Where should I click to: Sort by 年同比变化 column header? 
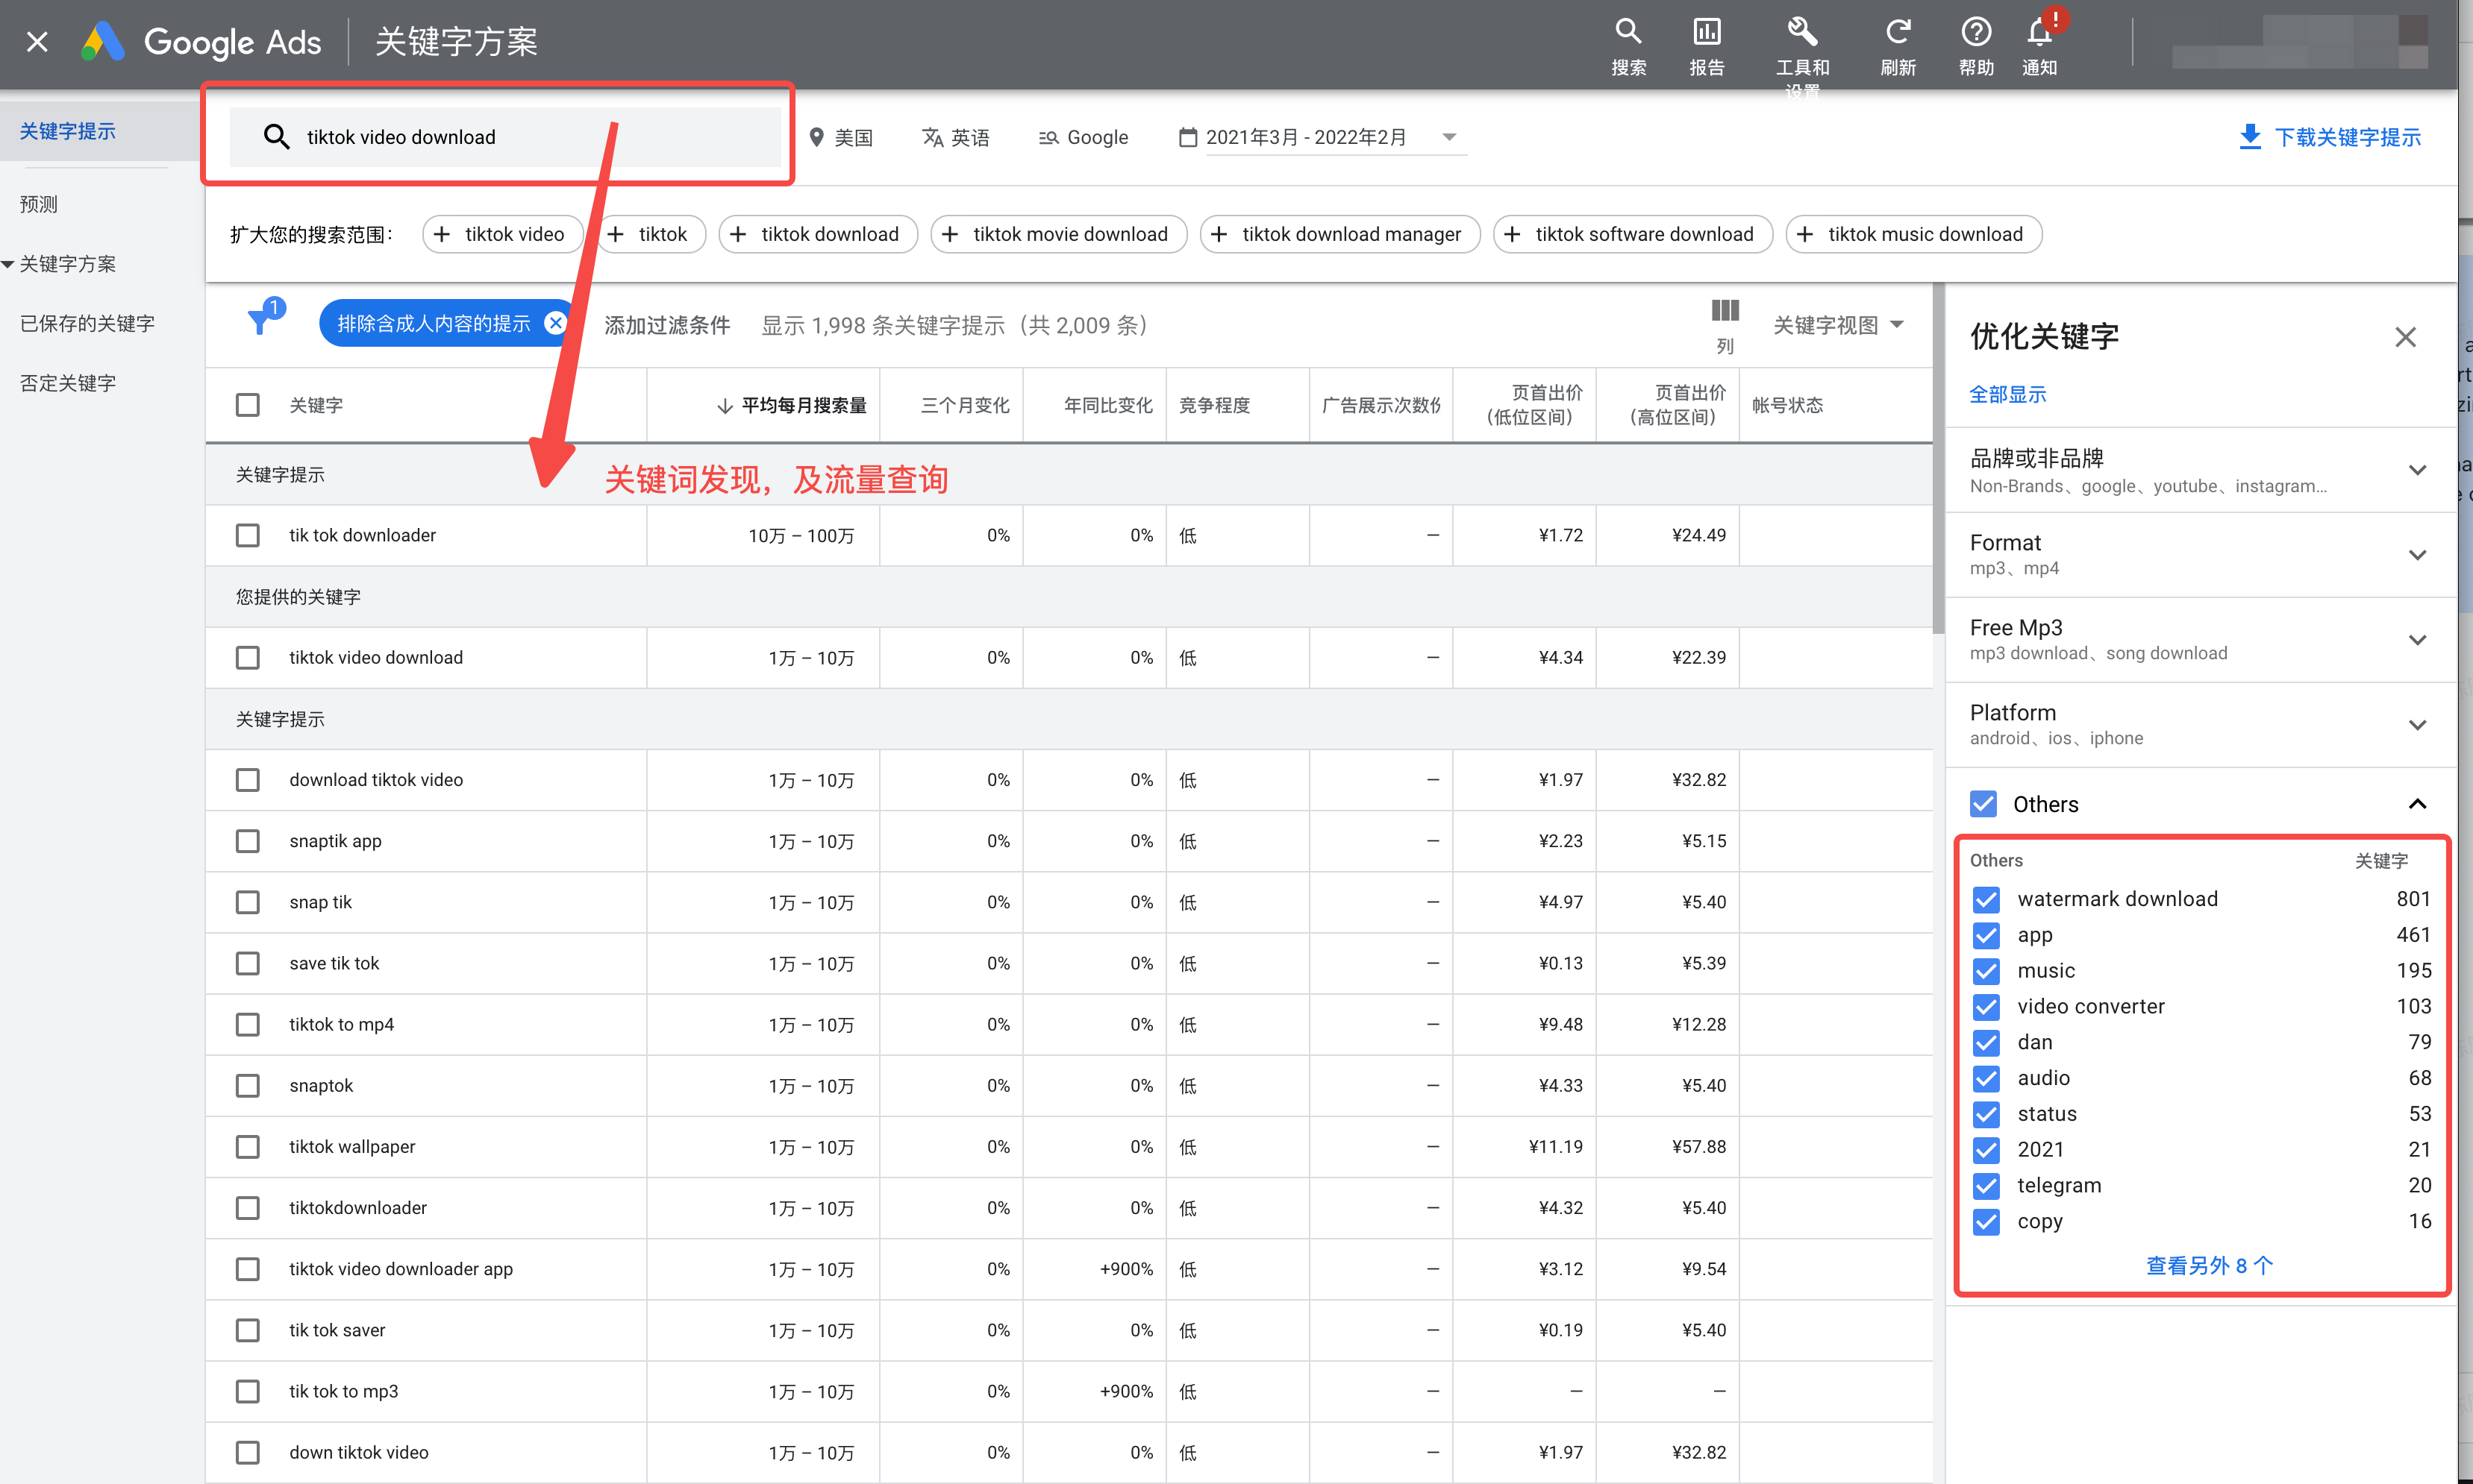coord(1107,405)
